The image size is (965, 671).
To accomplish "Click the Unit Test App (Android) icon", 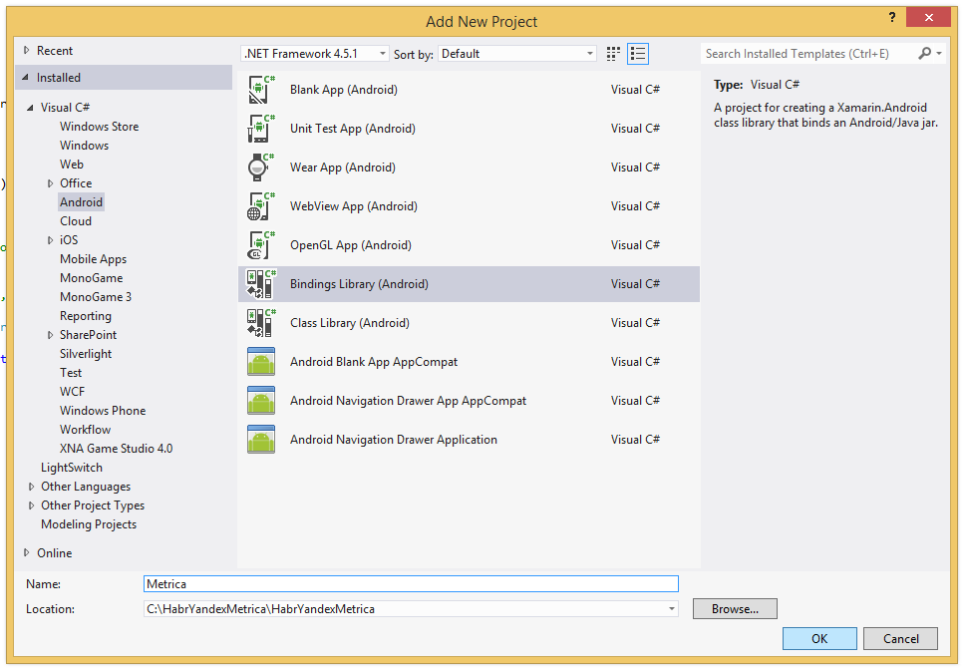I will click(261, 129).
